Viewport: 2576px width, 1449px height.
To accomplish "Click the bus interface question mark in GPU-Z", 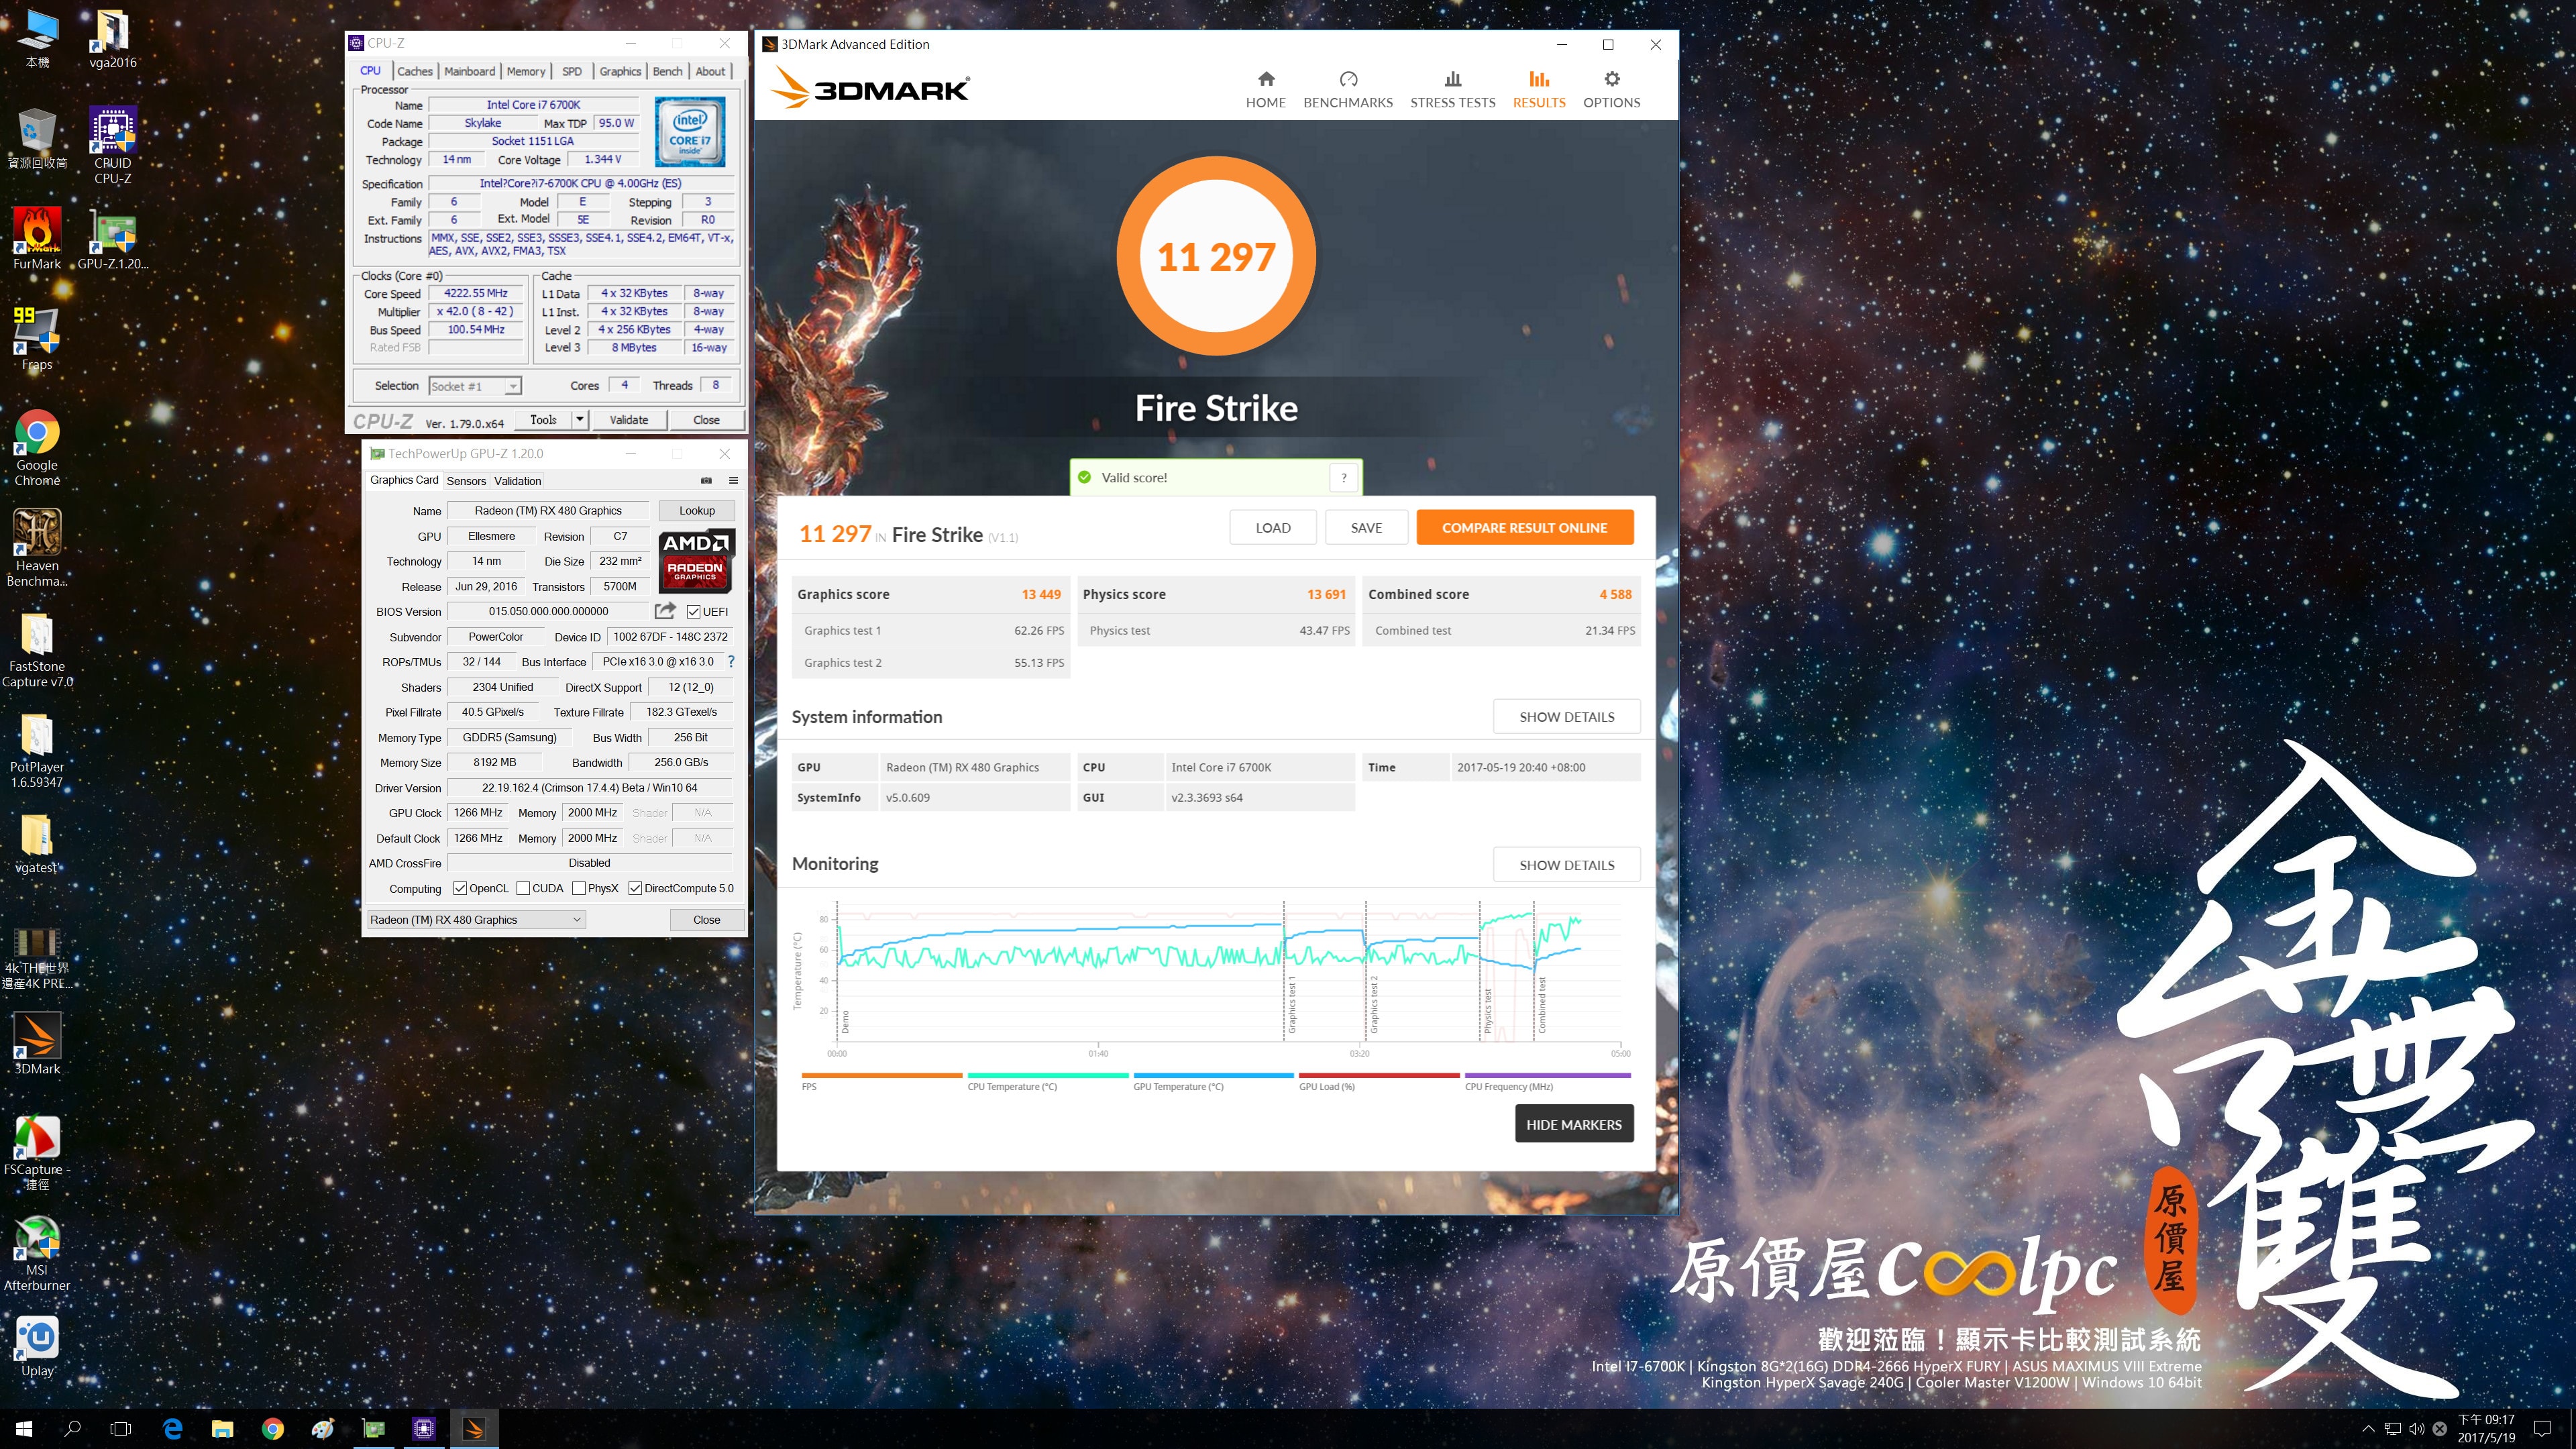I will 731,661.
